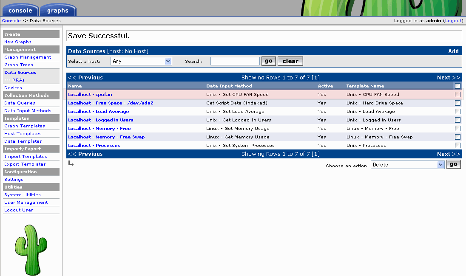Click the Logout link in the top bar
This screenshot has height=276, width=466.
[453, 20]
